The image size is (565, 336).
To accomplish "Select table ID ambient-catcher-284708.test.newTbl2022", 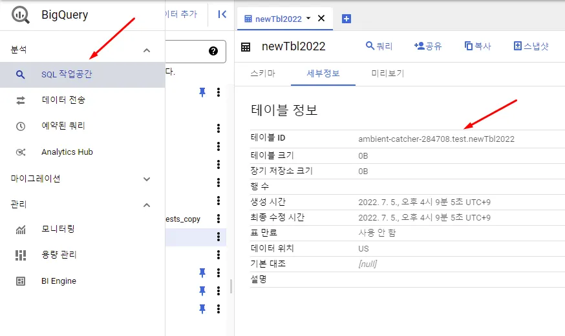I will point(436,139).
